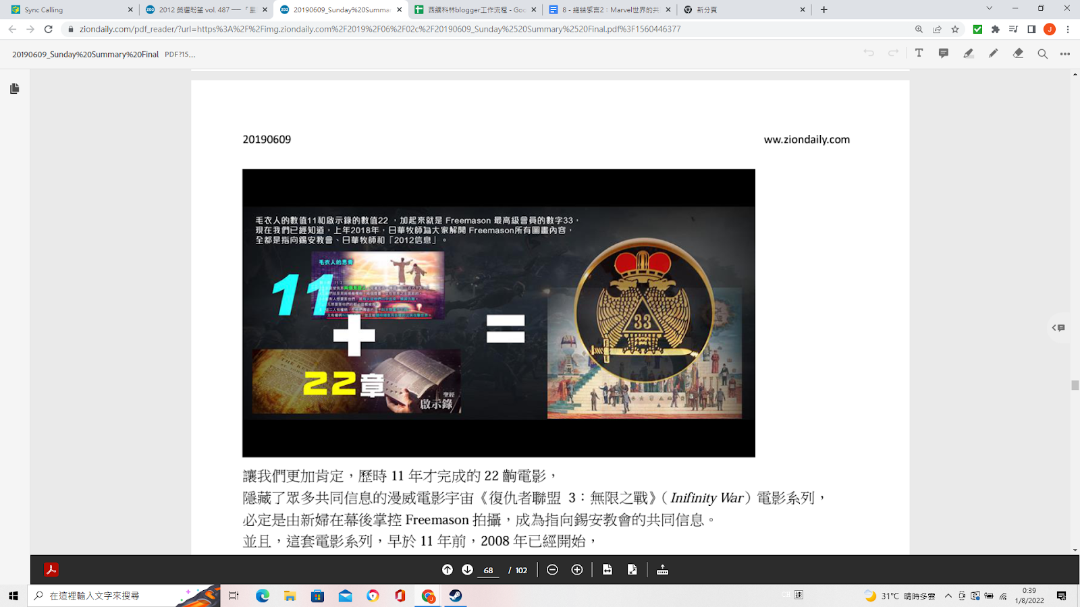Viewport: 1080px width, 607px height.
Task: Click the address bar URL
Action: click(380, 29)
